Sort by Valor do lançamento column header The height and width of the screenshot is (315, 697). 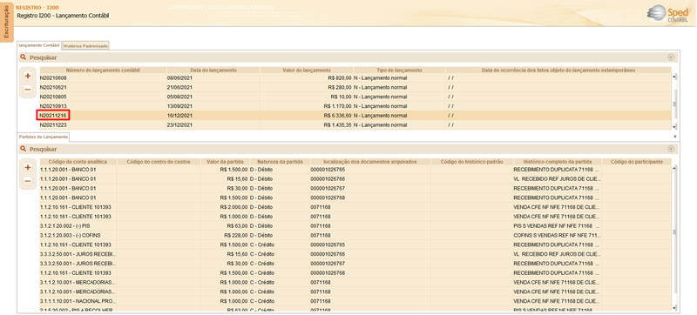click(x=307, y=70)
